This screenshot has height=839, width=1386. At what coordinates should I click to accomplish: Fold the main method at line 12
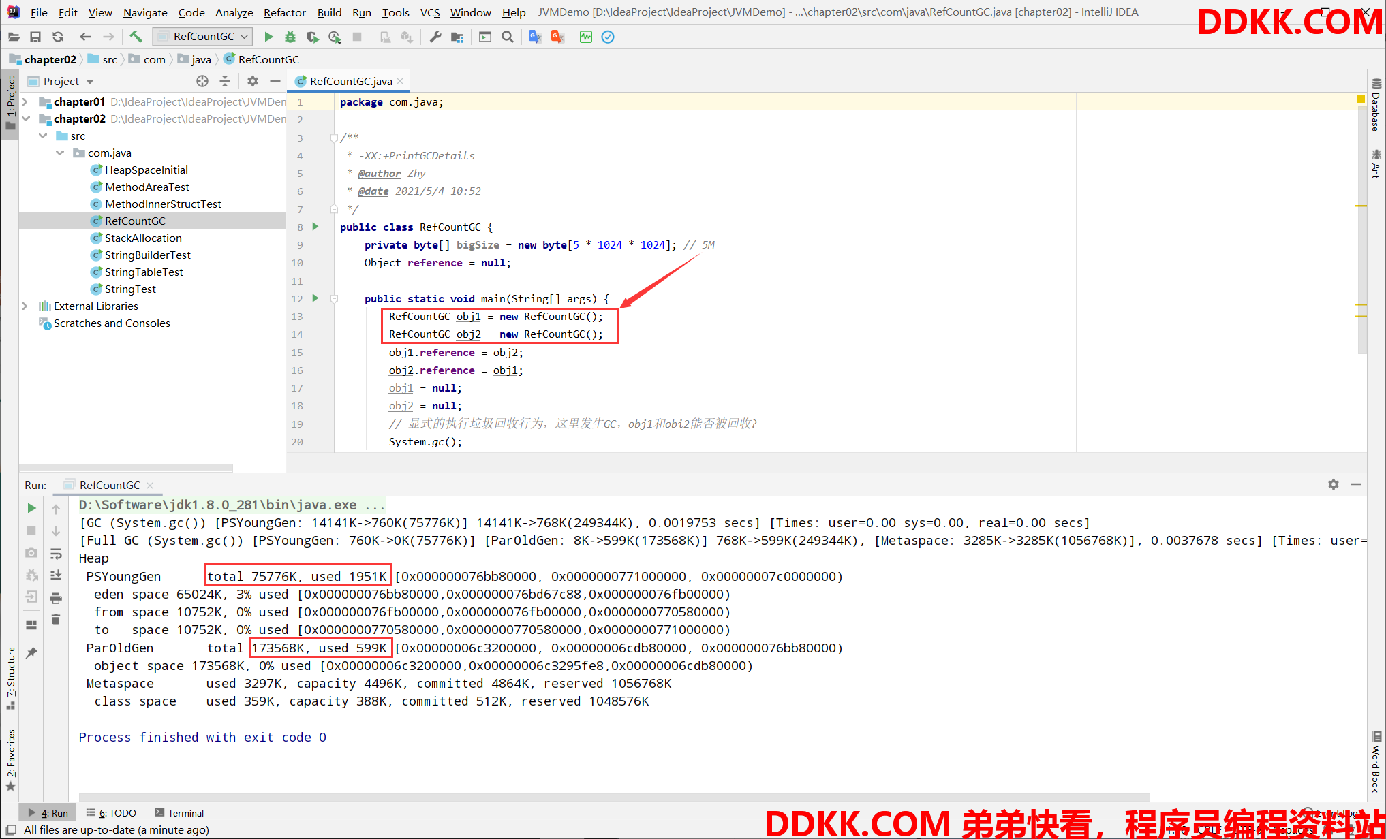[334, 298]
